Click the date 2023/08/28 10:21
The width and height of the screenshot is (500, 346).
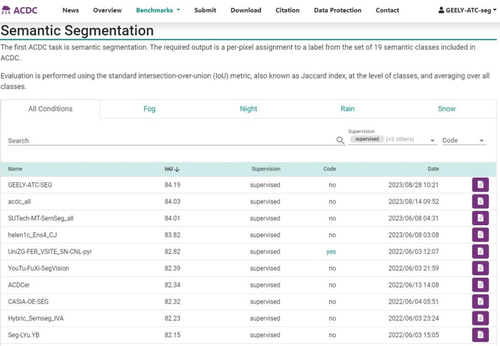click(x=414, y=185)
